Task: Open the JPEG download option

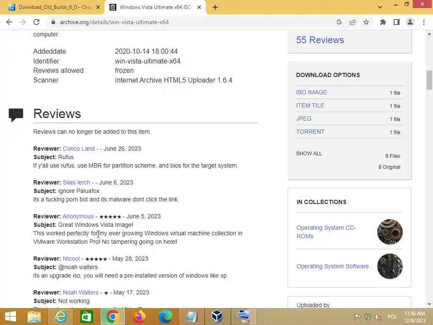Action: (x=304, y=118)
